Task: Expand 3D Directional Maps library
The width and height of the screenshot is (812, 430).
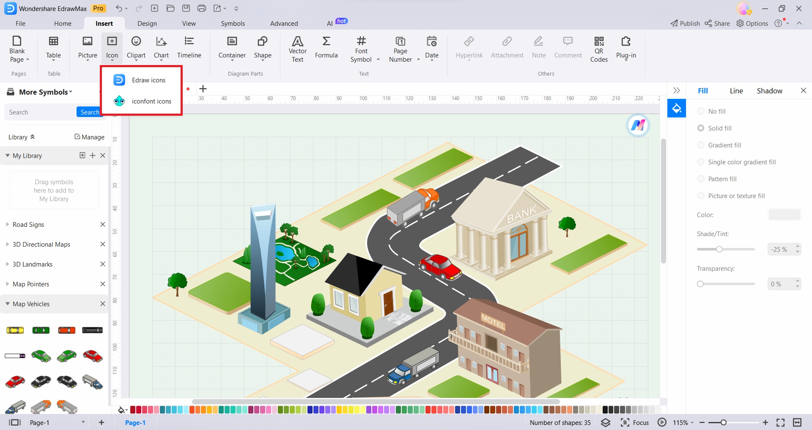Action: tap(8, 244)
